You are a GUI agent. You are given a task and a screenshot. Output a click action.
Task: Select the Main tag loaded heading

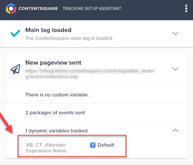click(48, 30)
